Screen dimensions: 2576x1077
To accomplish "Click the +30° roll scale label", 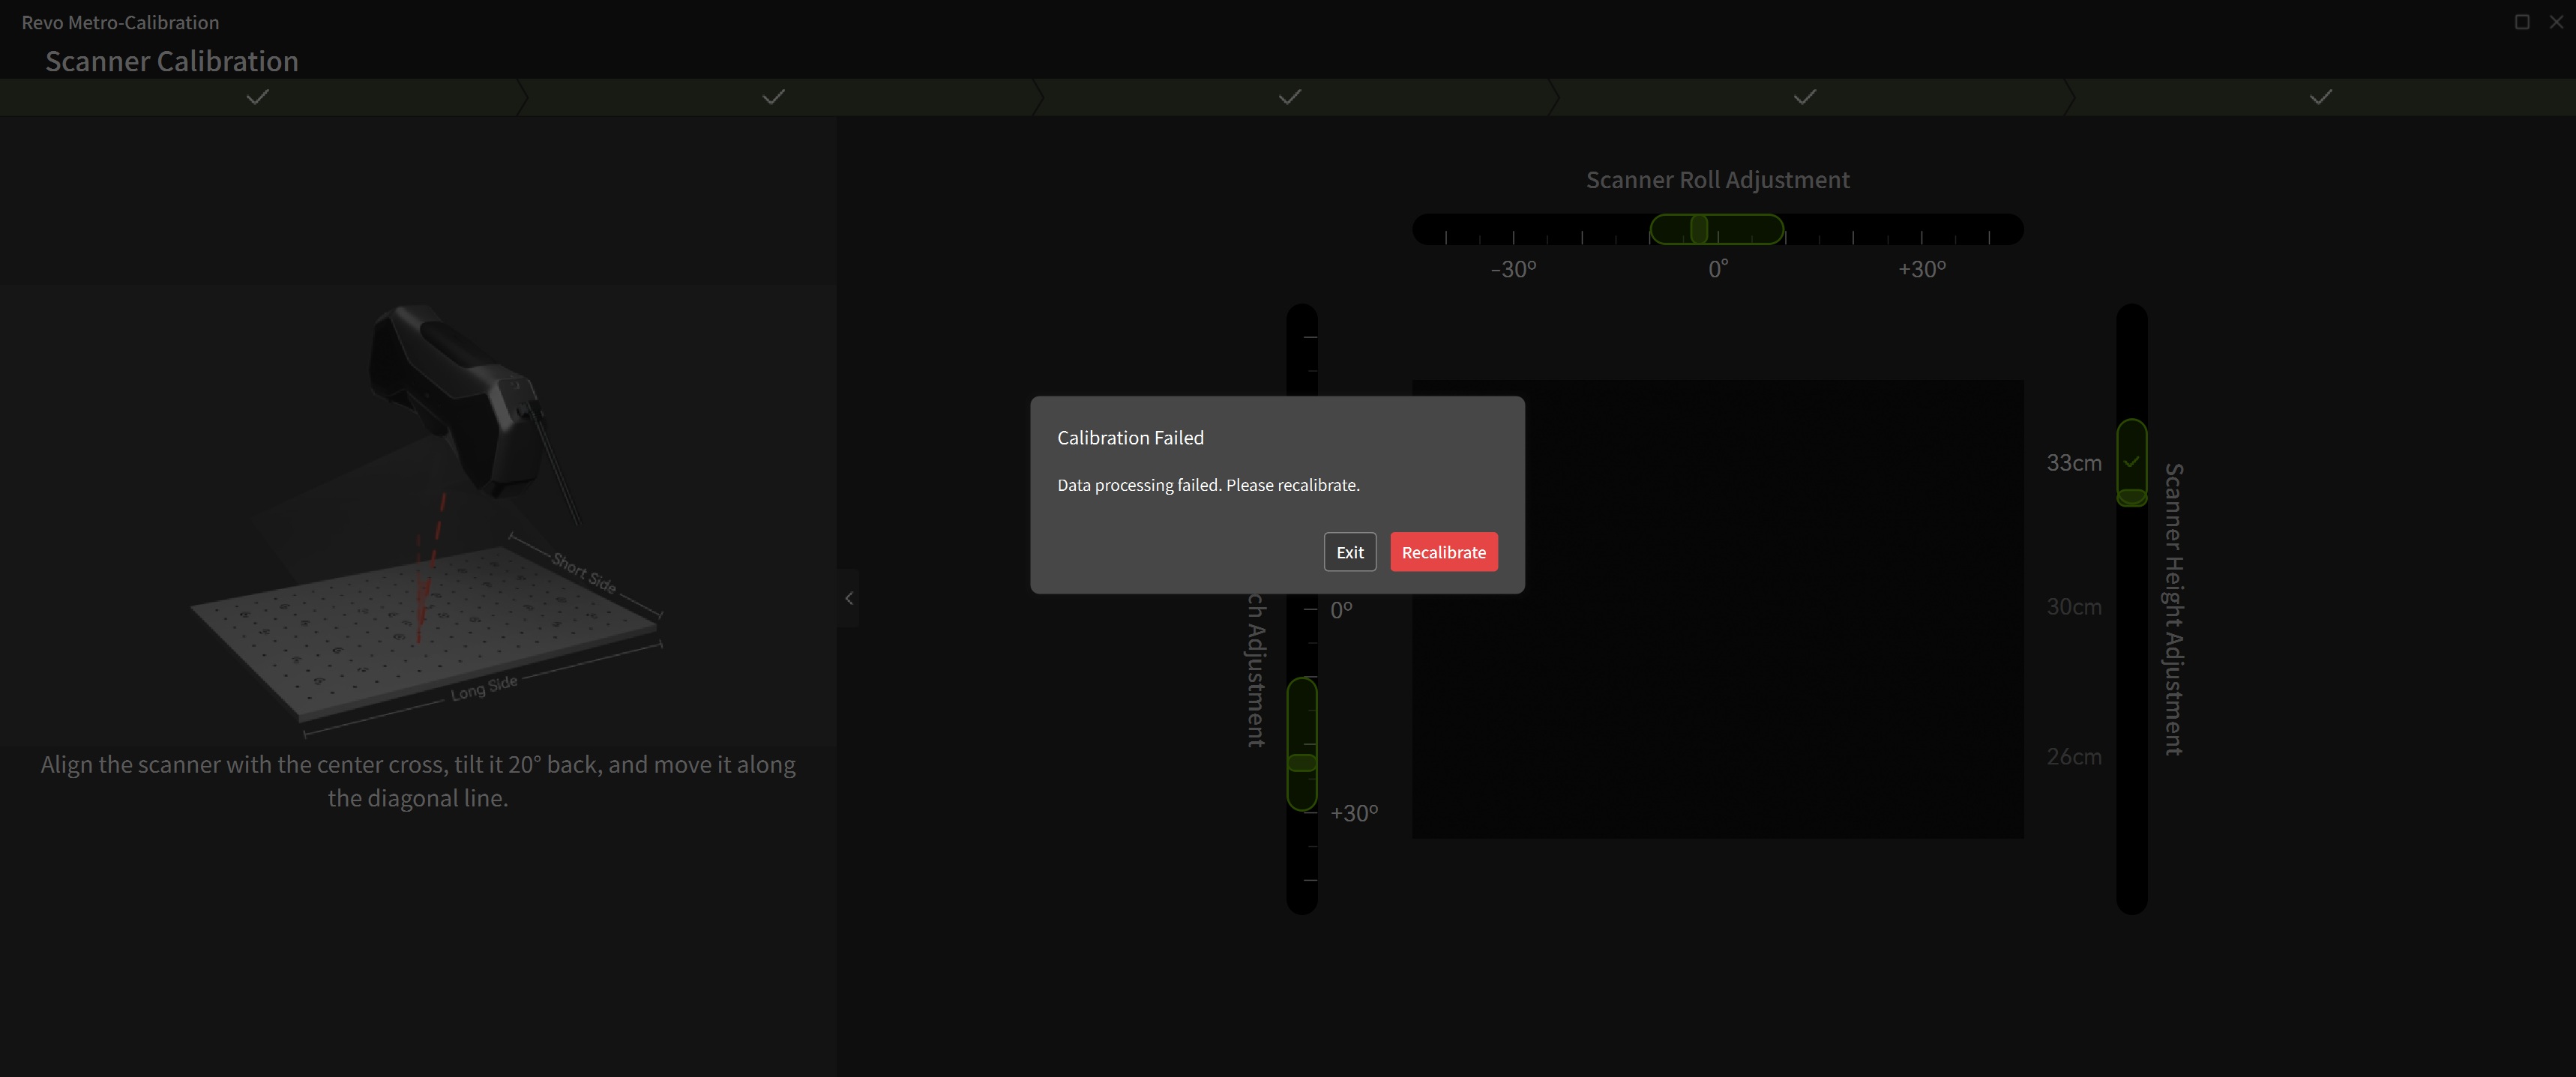I will pyautogui.click(x=1921, y=269).
